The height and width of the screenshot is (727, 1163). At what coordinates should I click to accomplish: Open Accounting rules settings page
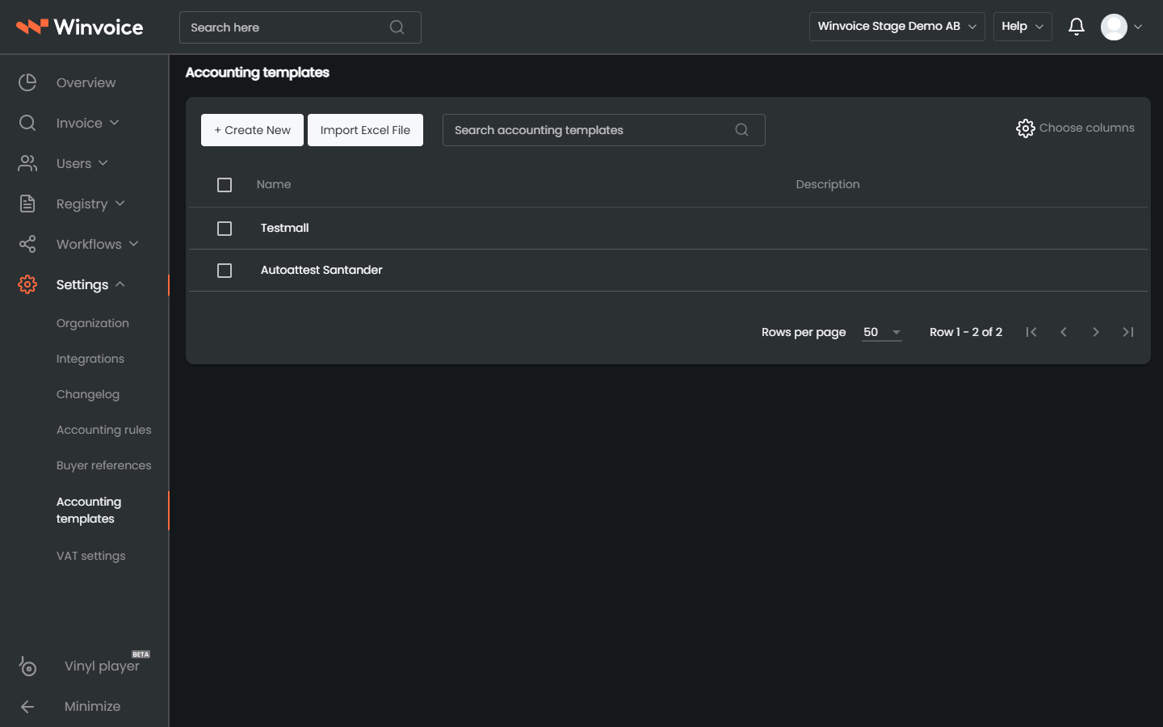click(x=104, y=430)
